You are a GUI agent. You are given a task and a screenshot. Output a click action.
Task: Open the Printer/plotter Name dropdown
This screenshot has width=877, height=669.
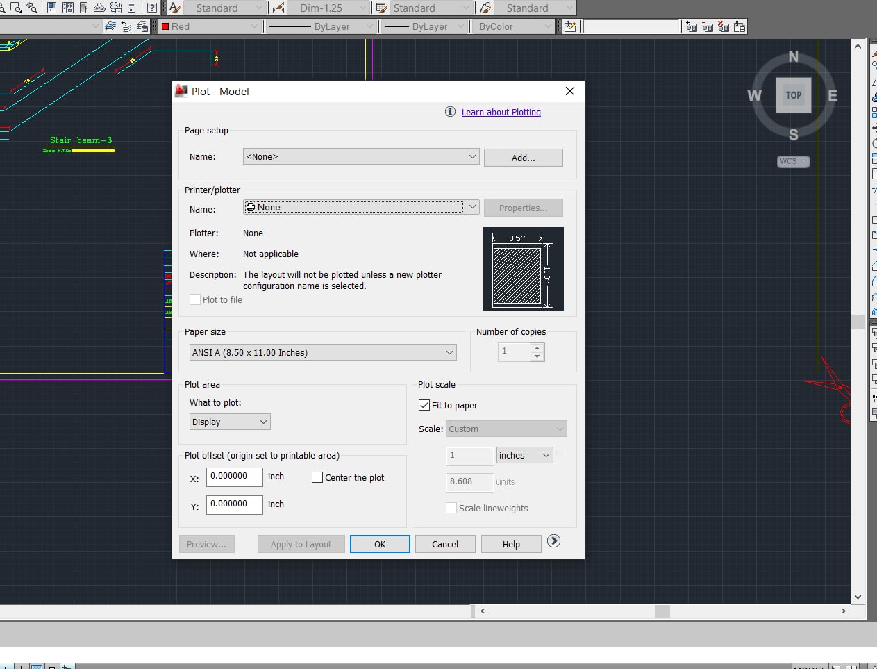point(360,207)
